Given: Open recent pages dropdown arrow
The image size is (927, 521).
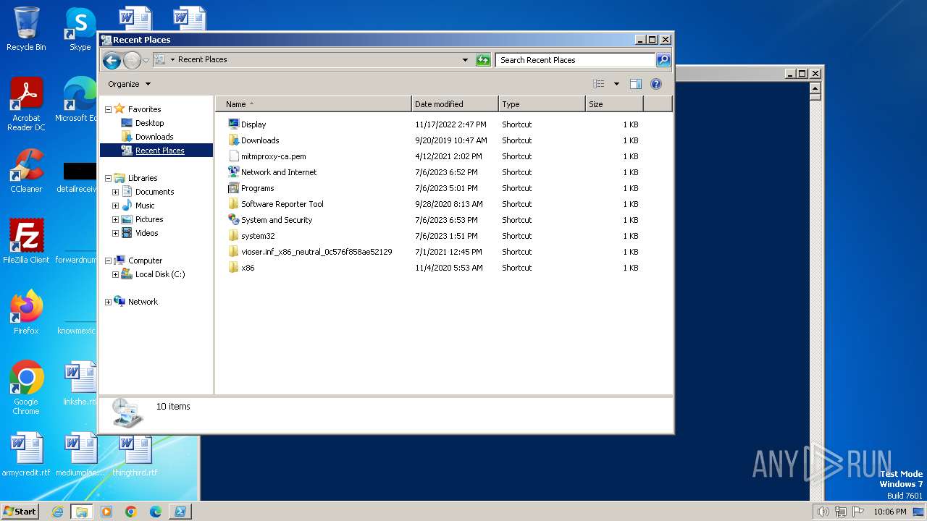Looking at the screenshot, I should coord(146,60).
